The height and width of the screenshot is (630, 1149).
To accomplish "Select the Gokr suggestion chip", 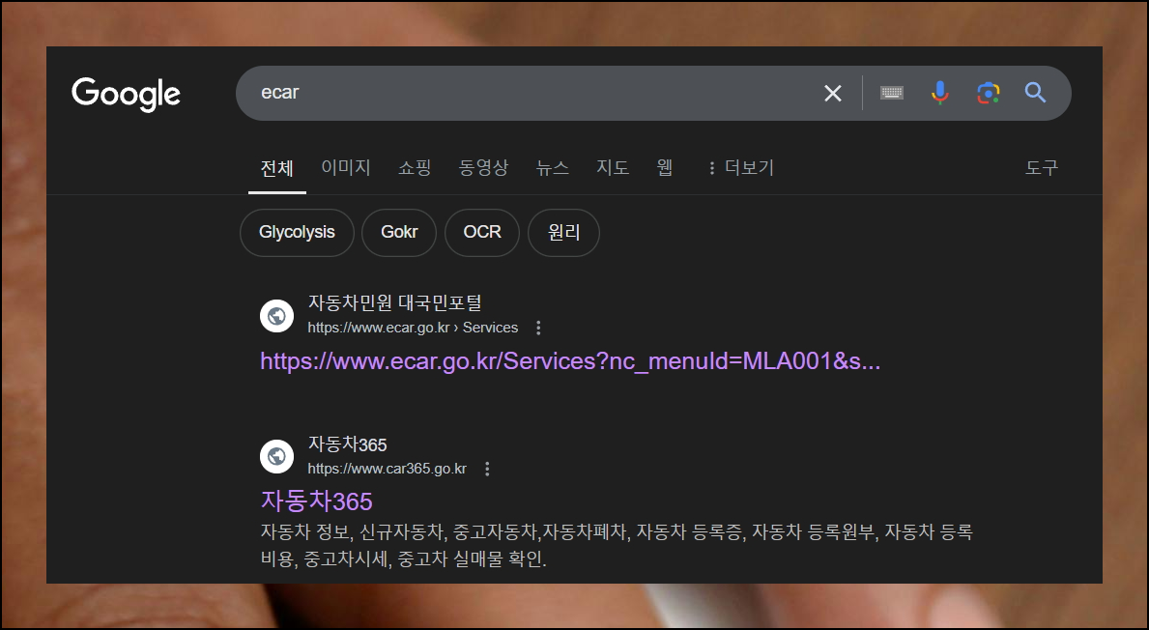I will coord(399,233).
